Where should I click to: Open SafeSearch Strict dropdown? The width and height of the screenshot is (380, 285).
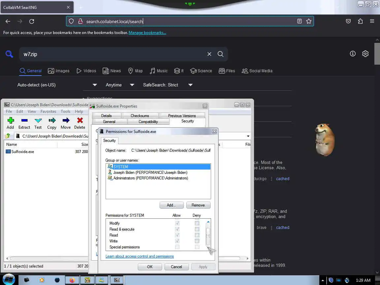click(x=168, y=85)
